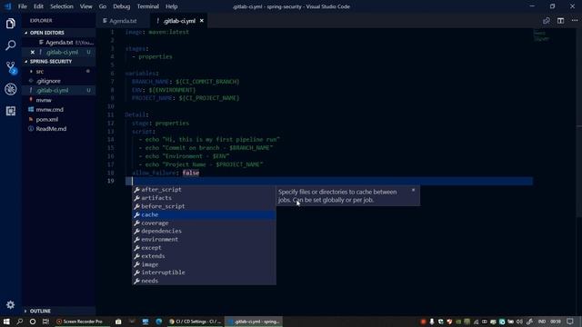Viewport: 582px width, 327px height.
Task: Choose environment from suggestions
Action: click(x=204, y=240)
